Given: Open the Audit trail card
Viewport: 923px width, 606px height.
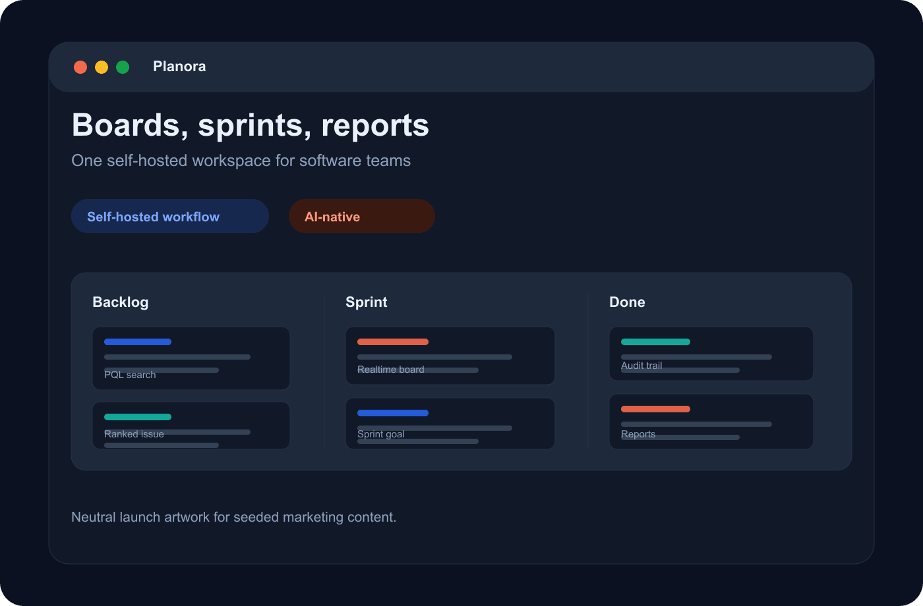Looking at the screenshot, I should (x=711, y=354).
